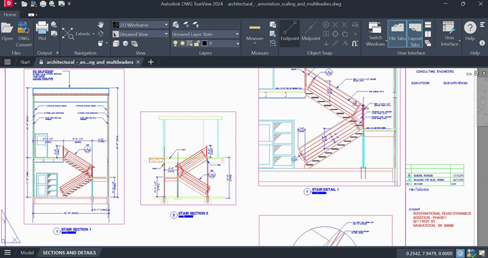
Task: Switch to the Start tab
Action: (x=25, y=62)
